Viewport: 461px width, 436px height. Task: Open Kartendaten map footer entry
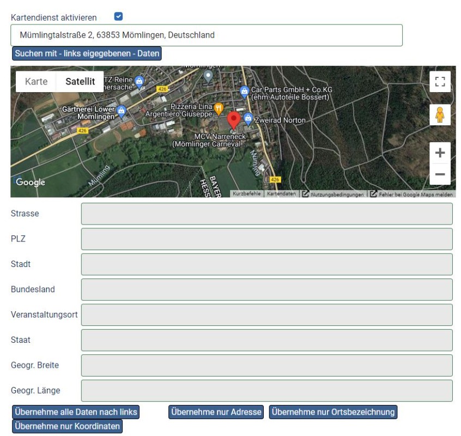281,193
